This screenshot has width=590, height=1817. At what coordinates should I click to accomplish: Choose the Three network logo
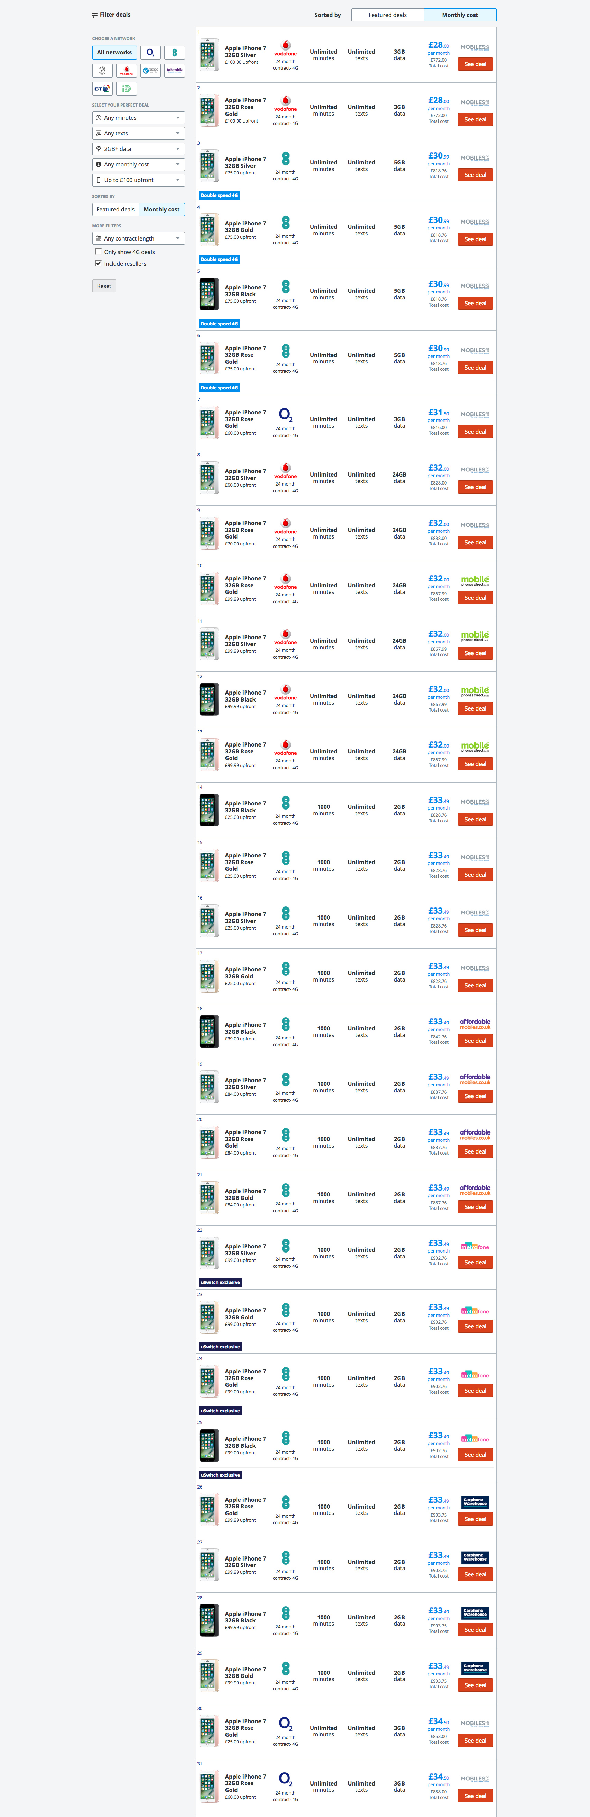[x=102, y=71]
